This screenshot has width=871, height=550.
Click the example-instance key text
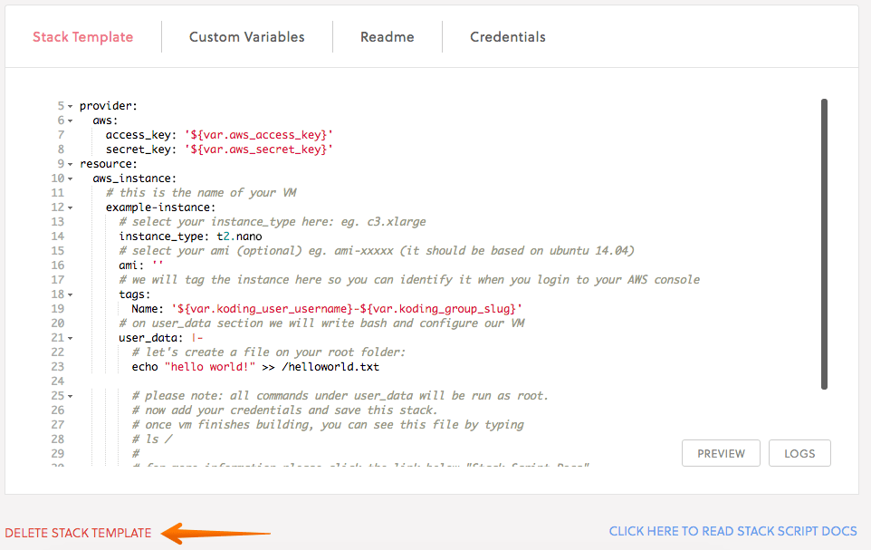point(160,207)
